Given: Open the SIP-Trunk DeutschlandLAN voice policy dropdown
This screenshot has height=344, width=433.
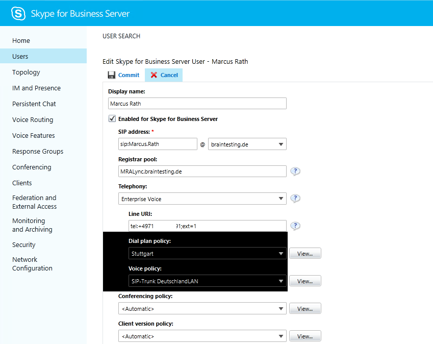Looking at the screenshot, I should point(281,281).
